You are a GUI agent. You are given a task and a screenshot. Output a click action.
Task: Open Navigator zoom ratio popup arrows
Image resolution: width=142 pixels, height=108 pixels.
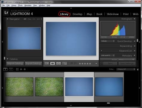[x=41, y=19]
